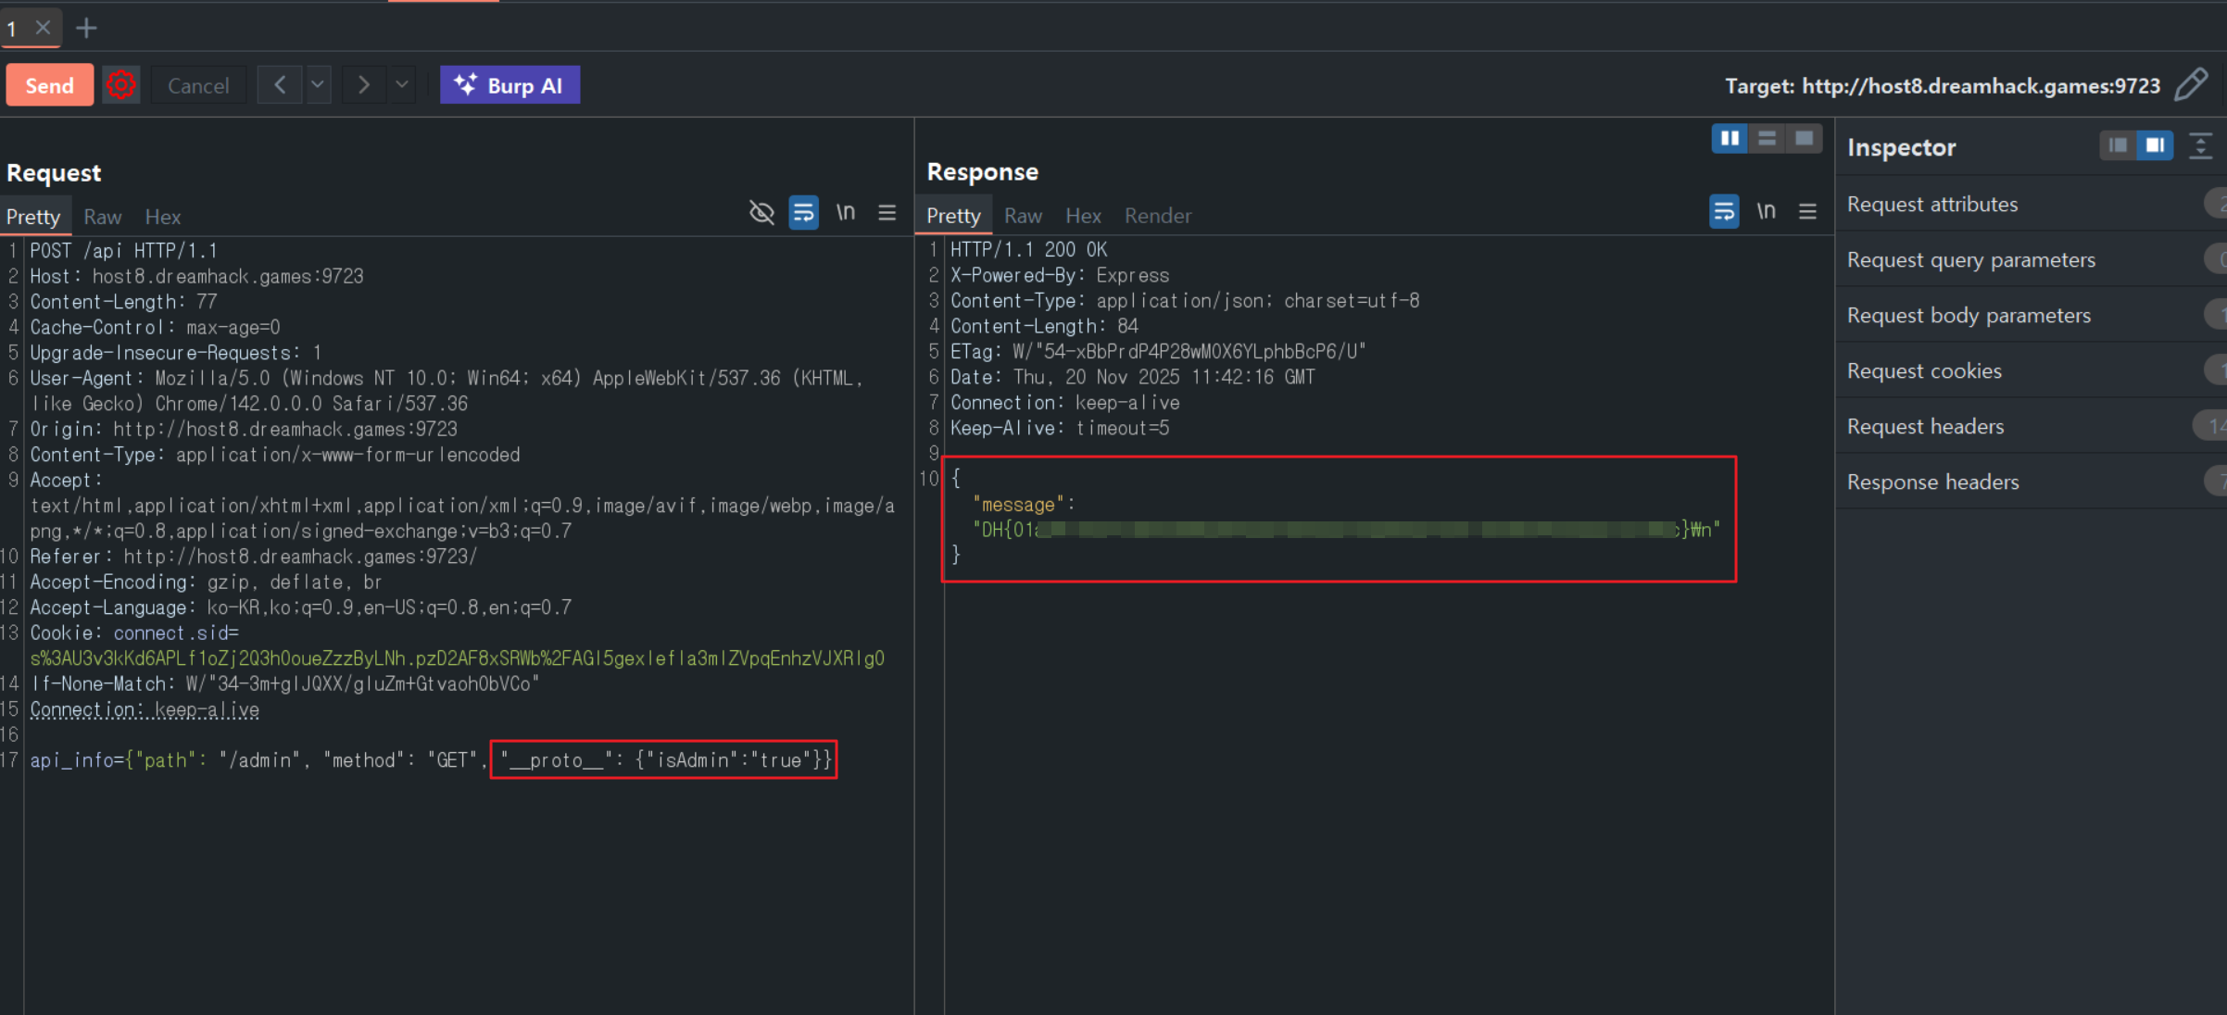Collapse Inspector panel sections icon
2227x1015 pixels.
(2200, 146)
